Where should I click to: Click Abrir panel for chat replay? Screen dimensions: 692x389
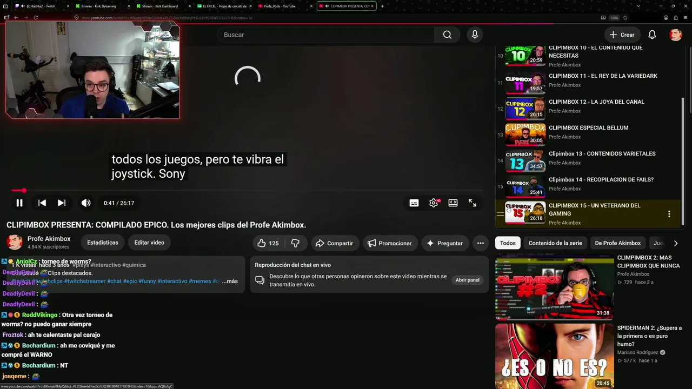pos(468,280)
